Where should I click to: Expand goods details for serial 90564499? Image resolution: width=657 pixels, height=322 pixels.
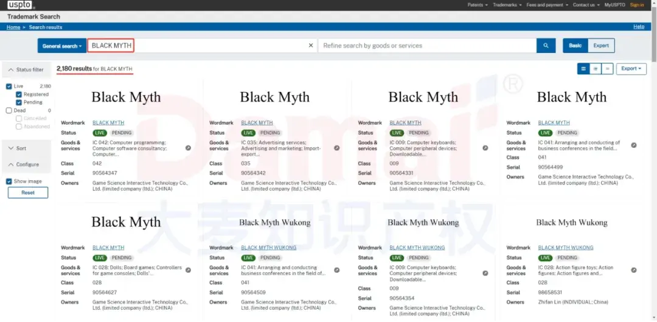(634, 145)
